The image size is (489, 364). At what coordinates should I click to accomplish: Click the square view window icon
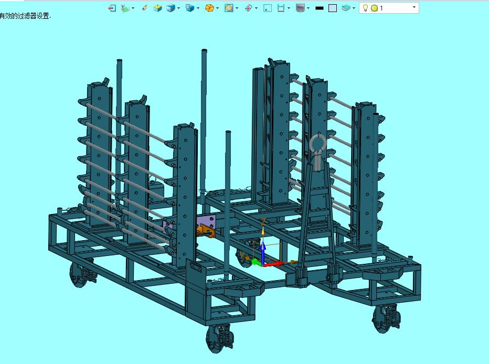point(268,8)
